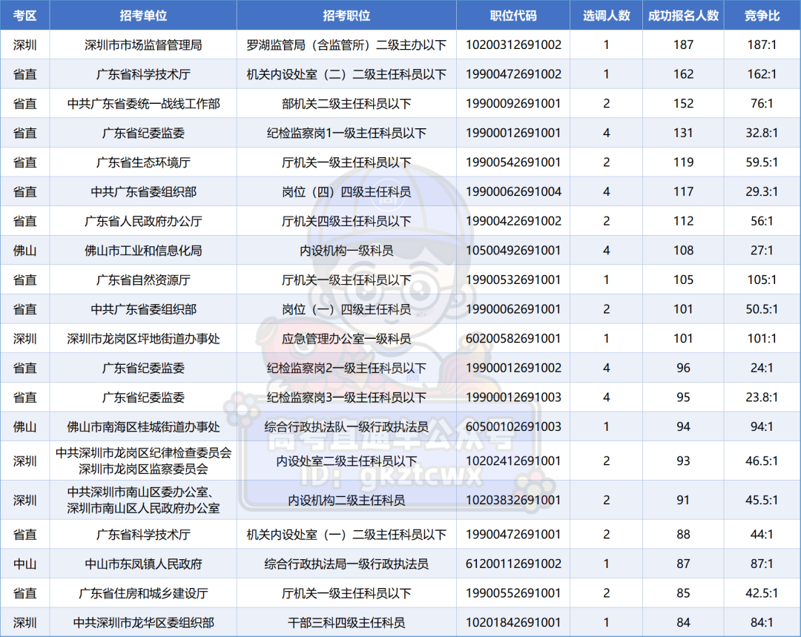This screenshot has width=801, height=637.
Task: Click the 162:1 ratio cell
Action: click(x=762, y=75)
